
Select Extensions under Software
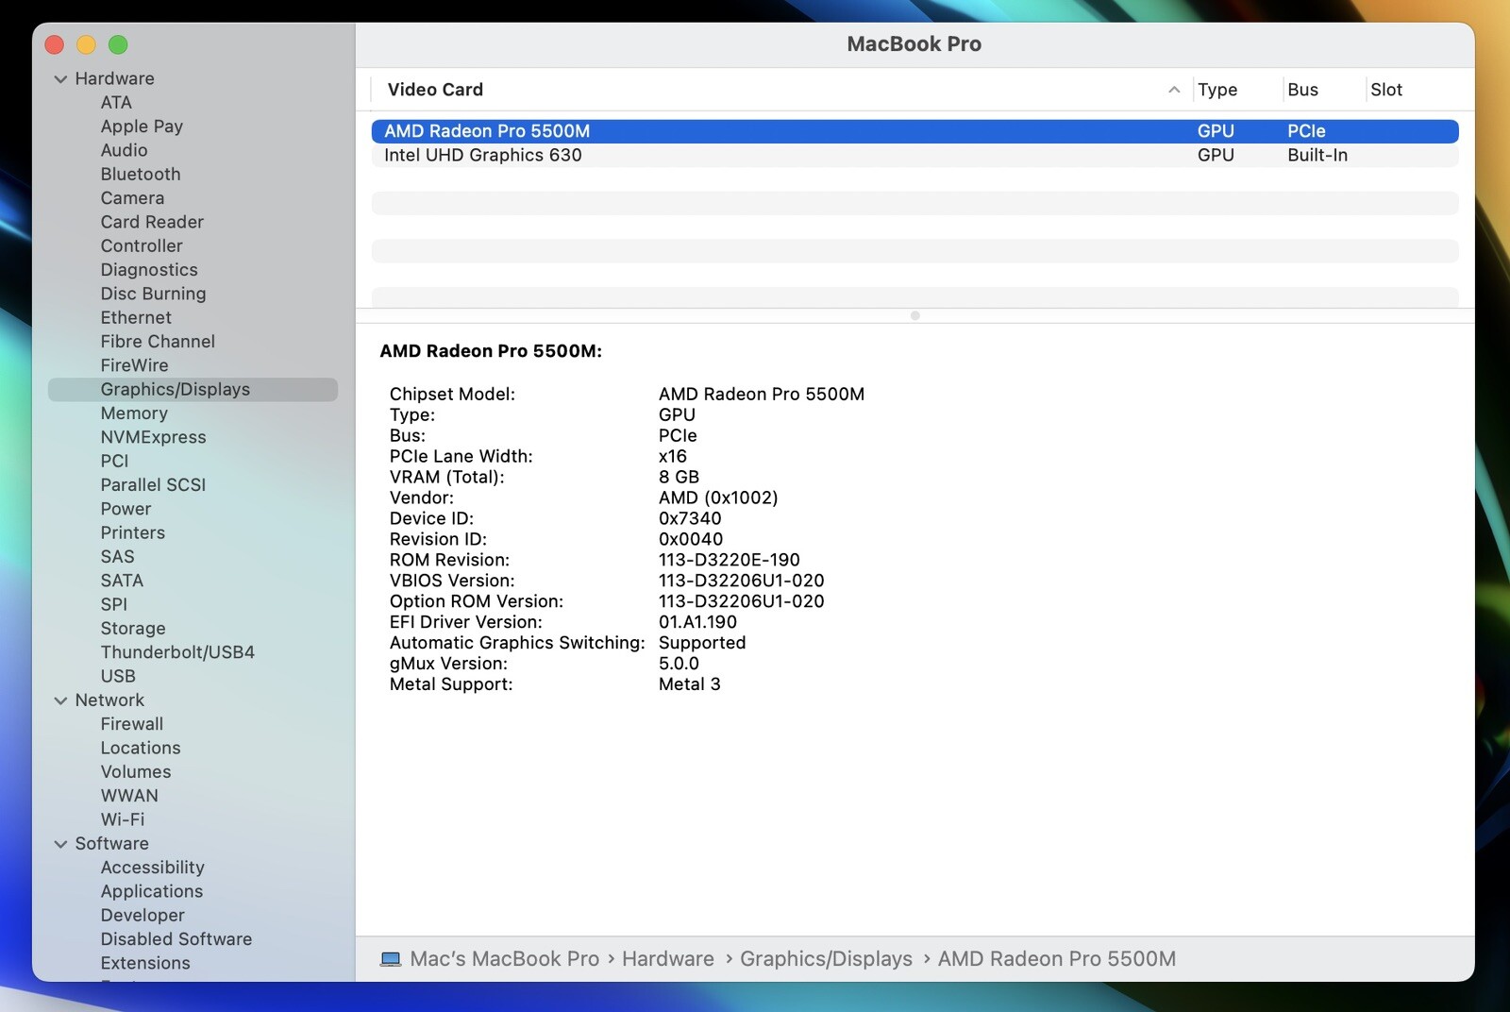tap(145, 963)
